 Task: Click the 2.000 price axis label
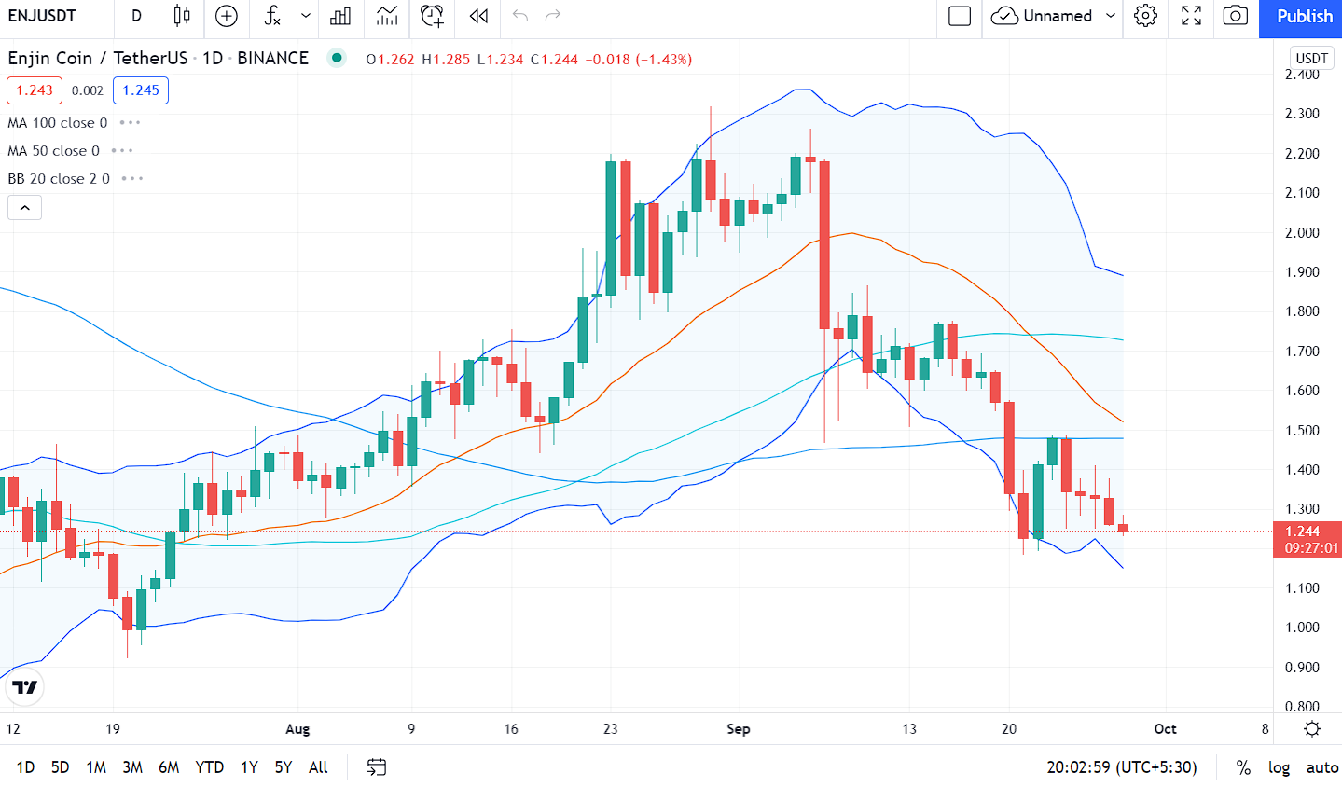[1302, 232]
